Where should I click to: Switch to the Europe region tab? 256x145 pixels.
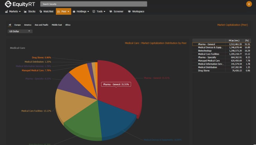[x=18, y=25]
